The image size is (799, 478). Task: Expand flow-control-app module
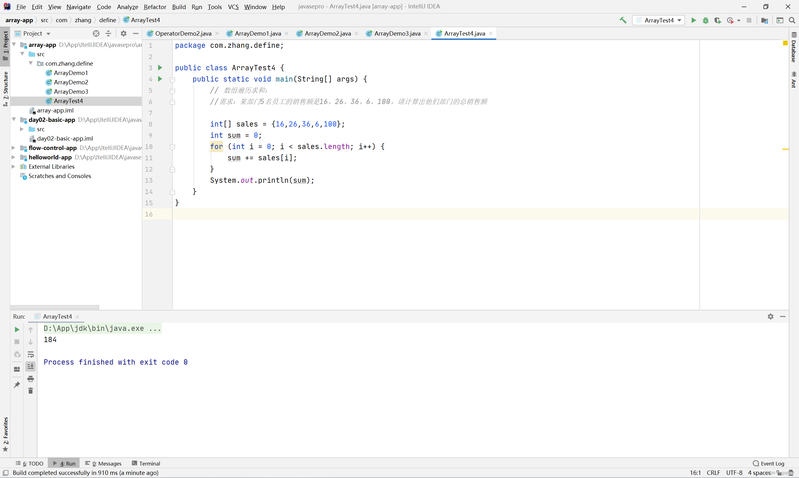pos(13,148)
